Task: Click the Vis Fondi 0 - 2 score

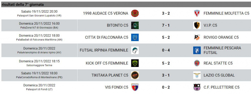Action: coord(166,87)
